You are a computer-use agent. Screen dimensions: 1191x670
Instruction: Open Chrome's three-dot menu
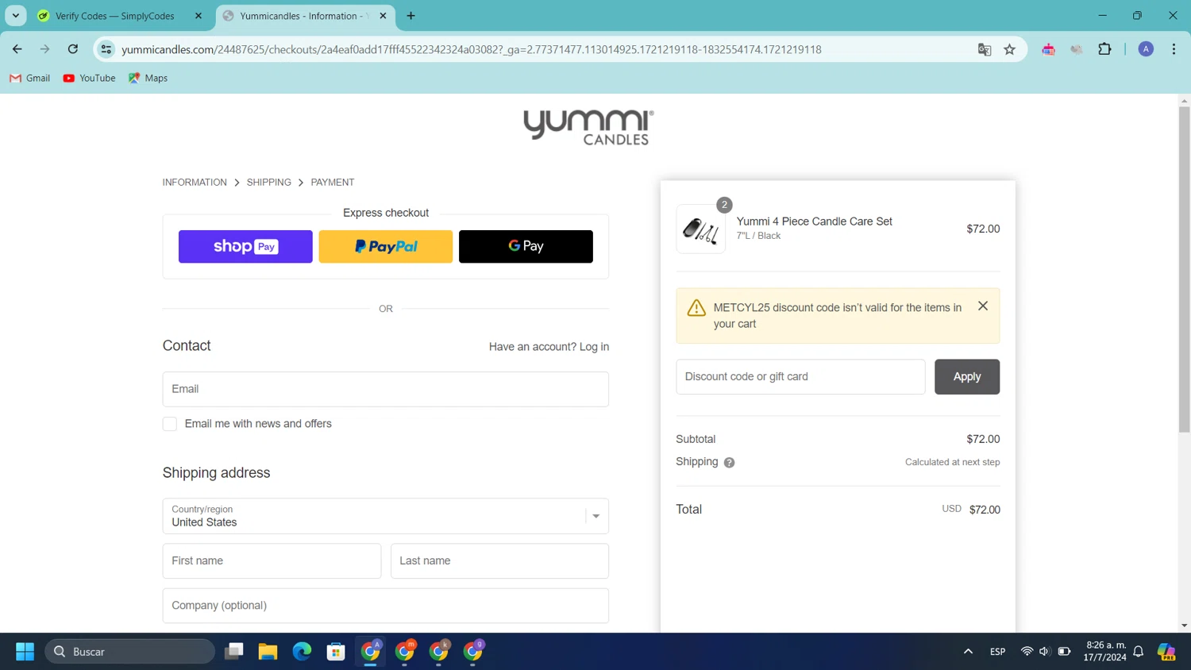(x=1174, y=49)
